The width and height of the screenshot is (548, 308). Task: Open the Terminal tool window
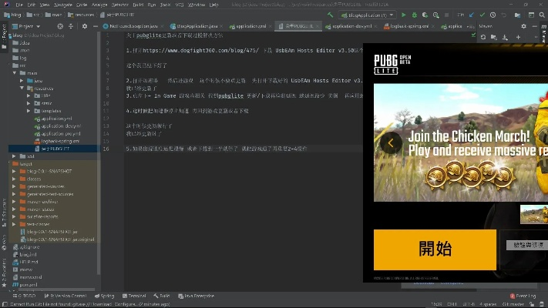click(x=136, y=296)
